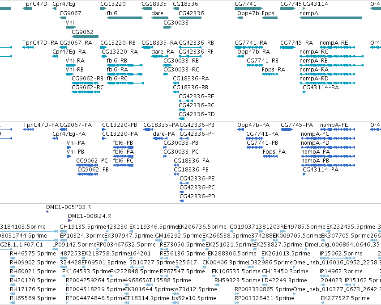Select protein CG30033-PC
The height and width of the screenshot is (305, 381).
coord(181,152)
